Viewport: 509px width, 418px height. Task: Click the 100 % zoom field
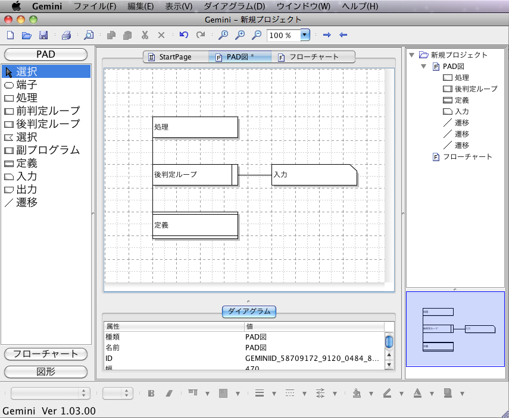click(283, 35)
